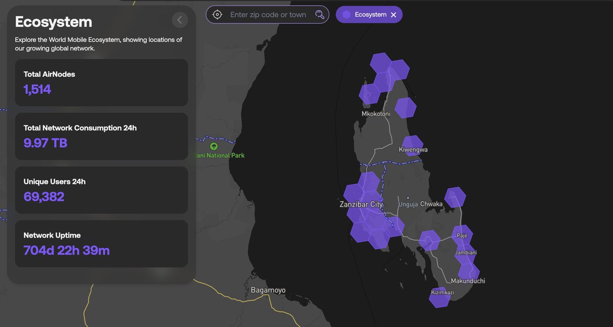Select the Unique Users 24h label

click(x=55, y=181)
